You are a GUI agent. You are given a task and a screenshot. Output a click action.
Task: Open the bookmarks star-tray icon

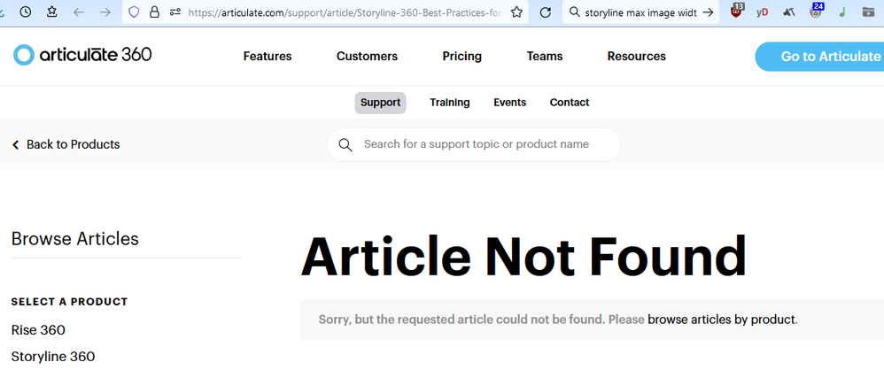52,12
